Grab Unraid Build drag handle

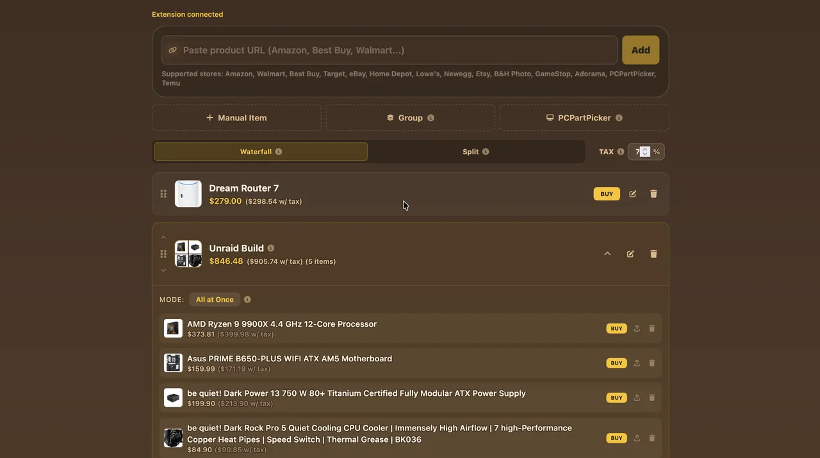coord(163,254)
